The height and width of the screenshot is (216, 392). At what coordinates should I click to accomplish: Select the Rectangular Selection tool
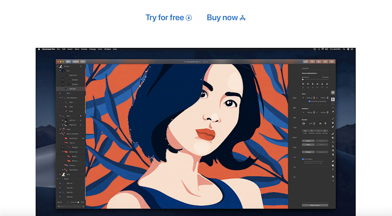click(333, 103)
